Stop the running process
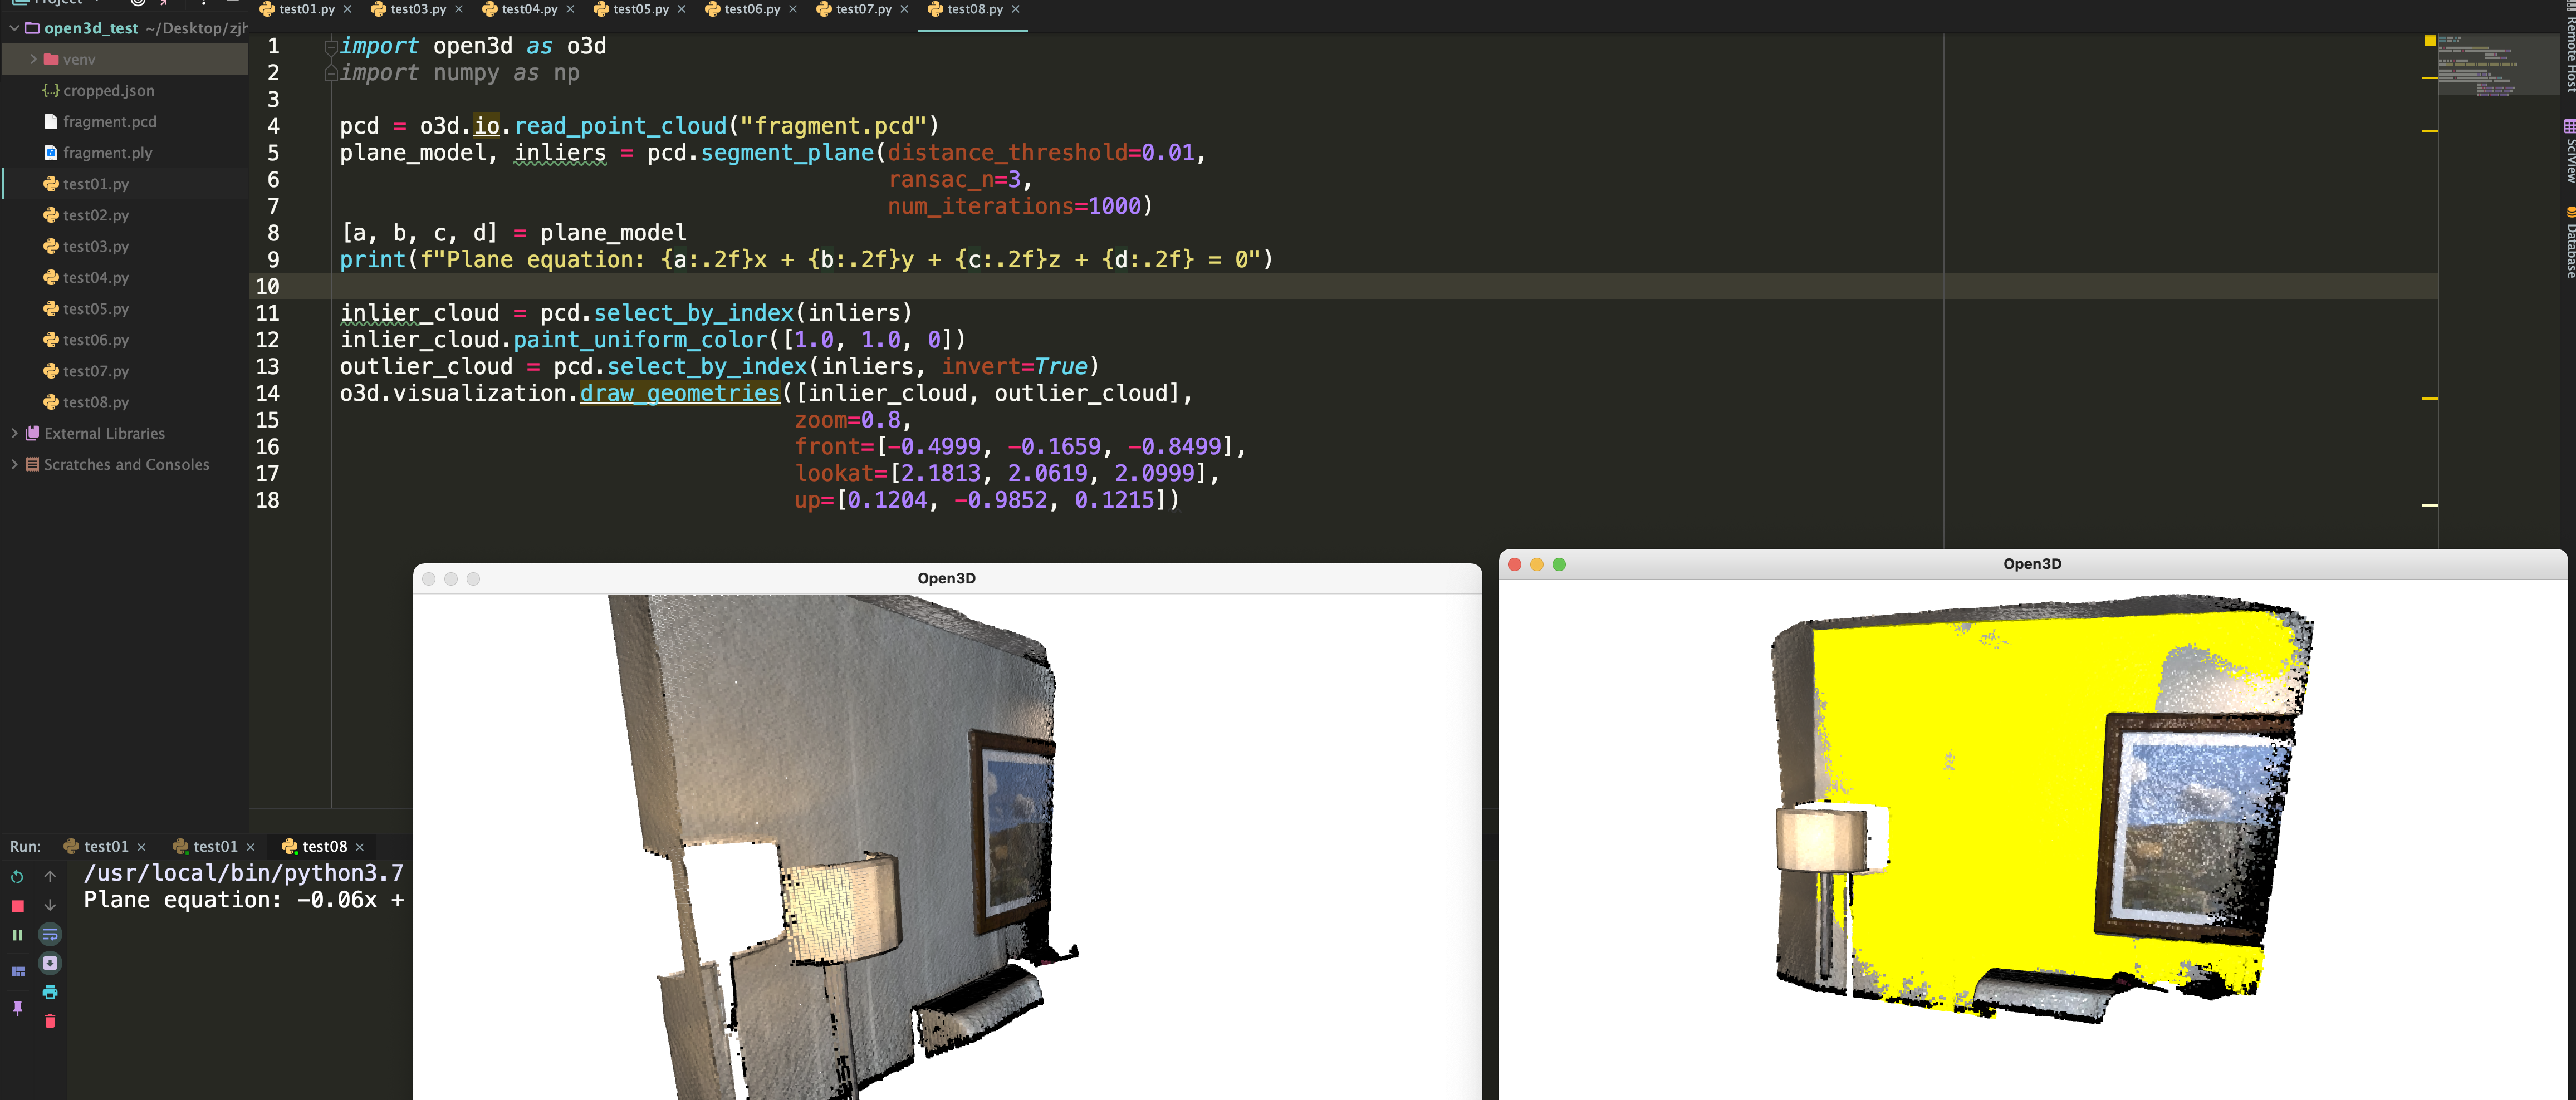Screen dimensions: 2576x1100 [x=17, y=905]
